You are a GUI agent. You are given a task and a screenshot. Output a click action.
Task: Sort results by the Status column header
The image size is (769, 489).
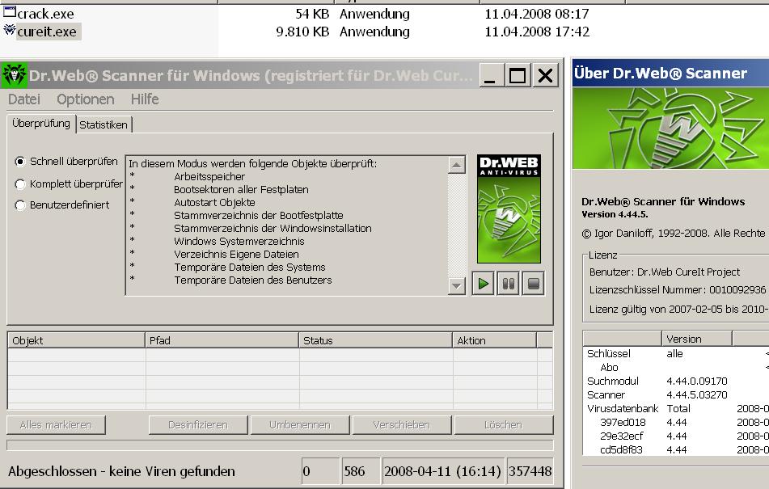(x=376, y=340)
